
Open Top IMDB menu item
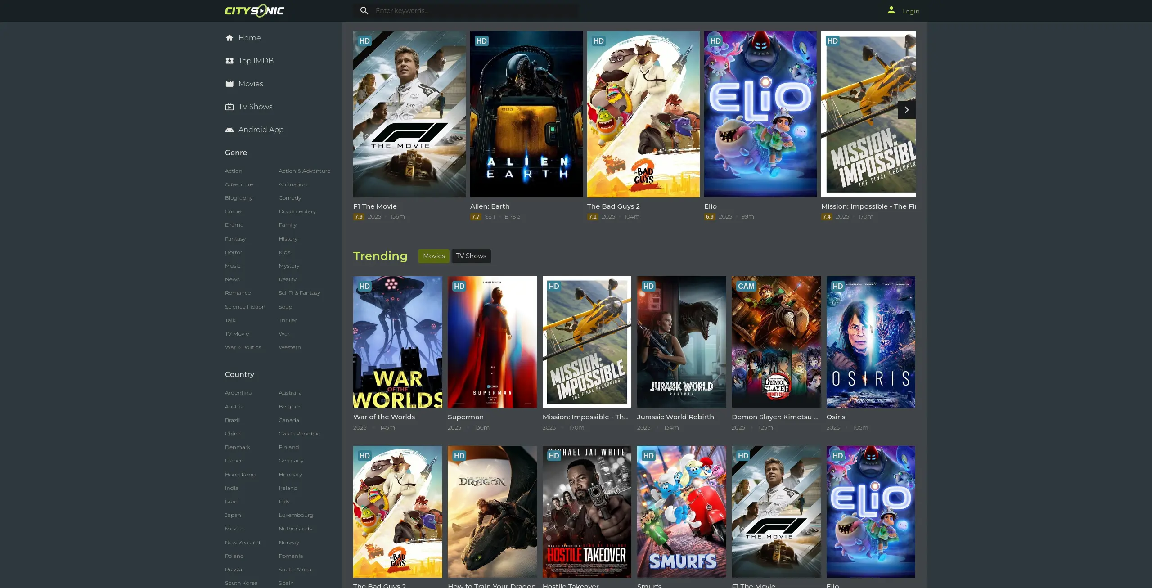(256, 61)
